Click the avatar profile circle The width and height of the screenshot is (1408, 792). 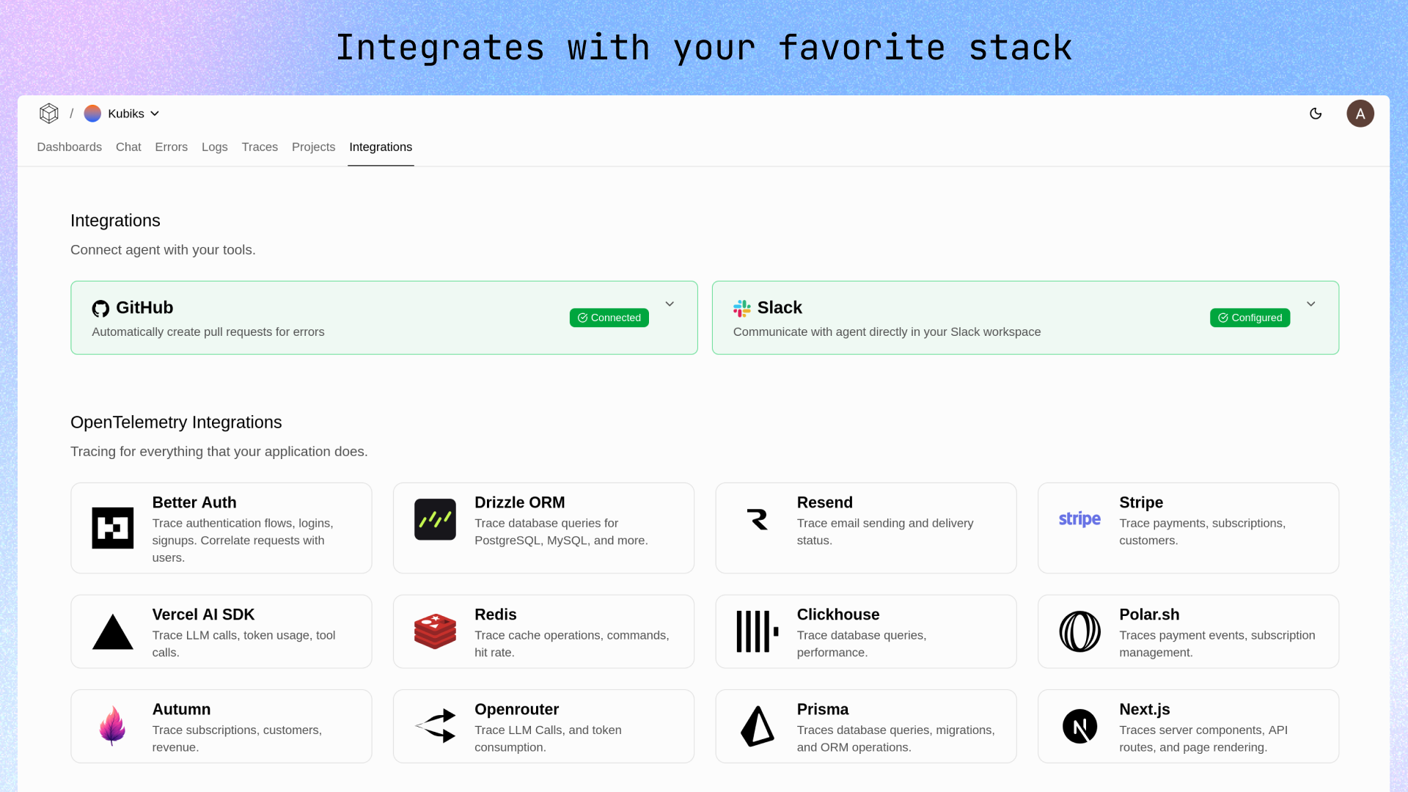click(1360, 114)
